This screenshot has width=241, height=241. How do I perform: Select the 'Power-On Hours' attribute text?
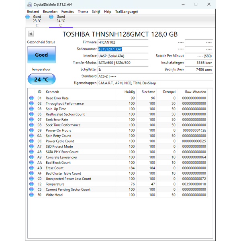pos(58,130)
